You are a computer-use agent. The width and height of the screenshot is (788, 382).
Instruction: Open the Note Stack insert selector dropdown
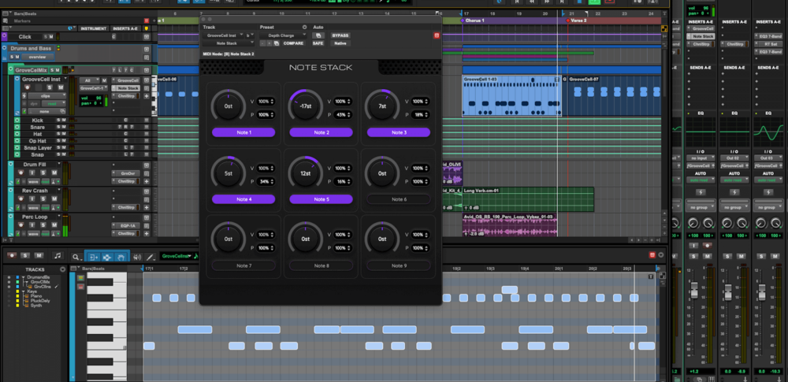(229, 43)
